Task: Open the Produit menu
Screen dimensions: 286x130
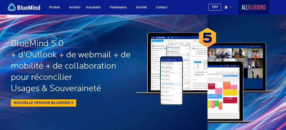Action: pyautogui.click(x=54, y=7)
